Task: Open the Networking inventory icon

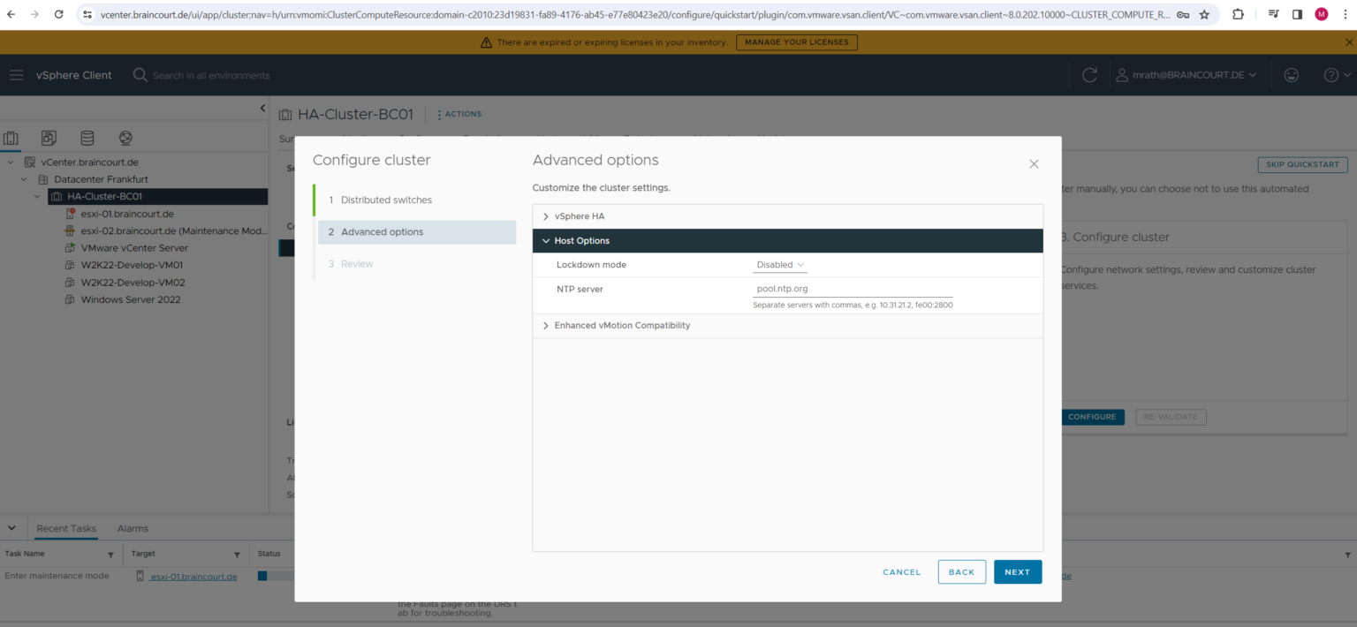Action: click(x=125, y=138)
